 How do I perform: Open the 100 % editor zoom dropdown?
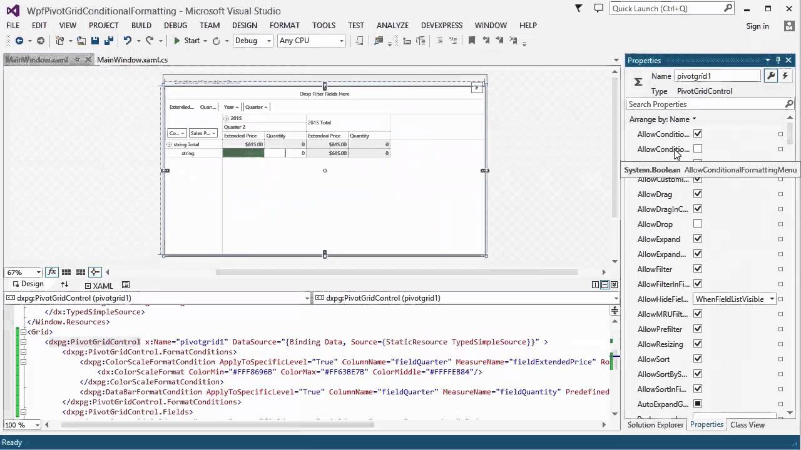(x=23, y=425)
